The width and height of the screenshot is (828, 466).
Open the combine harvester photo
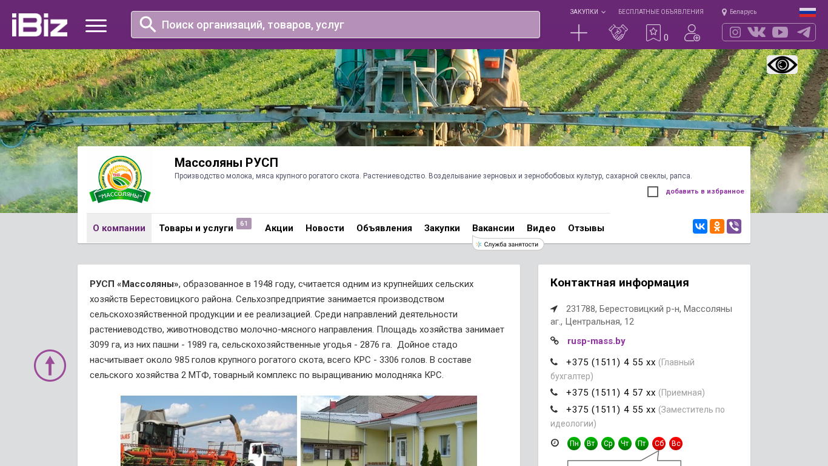pyautogui.click(x=209, y=431)
